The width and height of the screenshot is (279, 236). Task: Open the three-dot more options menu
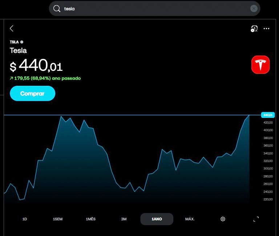[x=266, y=29]
